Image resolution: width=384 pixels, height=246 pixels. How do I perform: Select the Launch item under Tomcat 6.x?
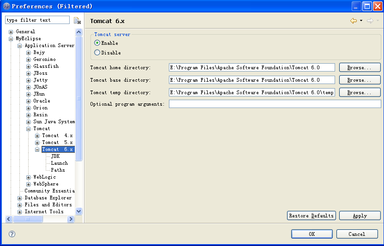coord(59,163)
